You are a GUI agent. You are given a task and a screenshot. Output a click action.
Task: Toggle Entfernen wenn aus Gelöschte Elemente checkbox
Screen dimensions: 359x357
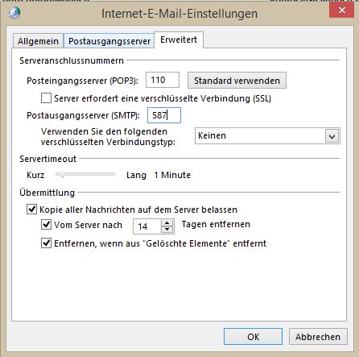click(x=46, y=243)
